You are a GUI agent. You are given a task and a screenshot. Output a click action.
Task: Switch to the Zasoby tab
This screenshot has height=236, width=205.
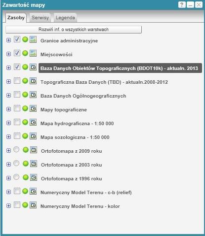pyautogui.click(x=16, y=18)
